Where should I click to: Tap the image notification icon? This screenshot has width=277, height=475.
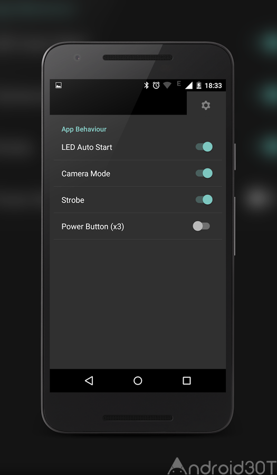59,85
